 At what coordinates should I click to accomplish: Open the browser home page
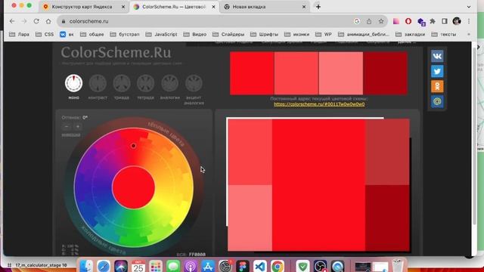pyautogui.click(x=48, y=21)
